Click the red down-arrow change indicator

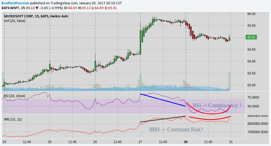[x=37, y=8]
